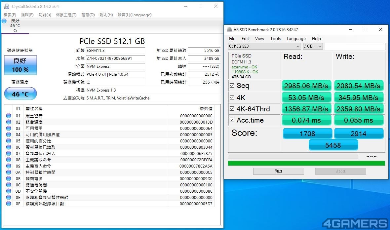Click the Abort button in AS SSD
This screenshot has width=390, height=230.
pyautogui.click(x=341, y=171)
